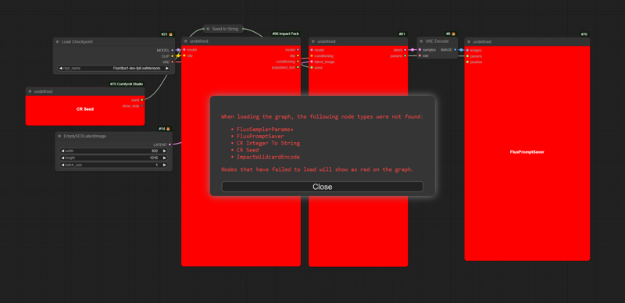Select the VAE Decode node title

coord(437,41)
